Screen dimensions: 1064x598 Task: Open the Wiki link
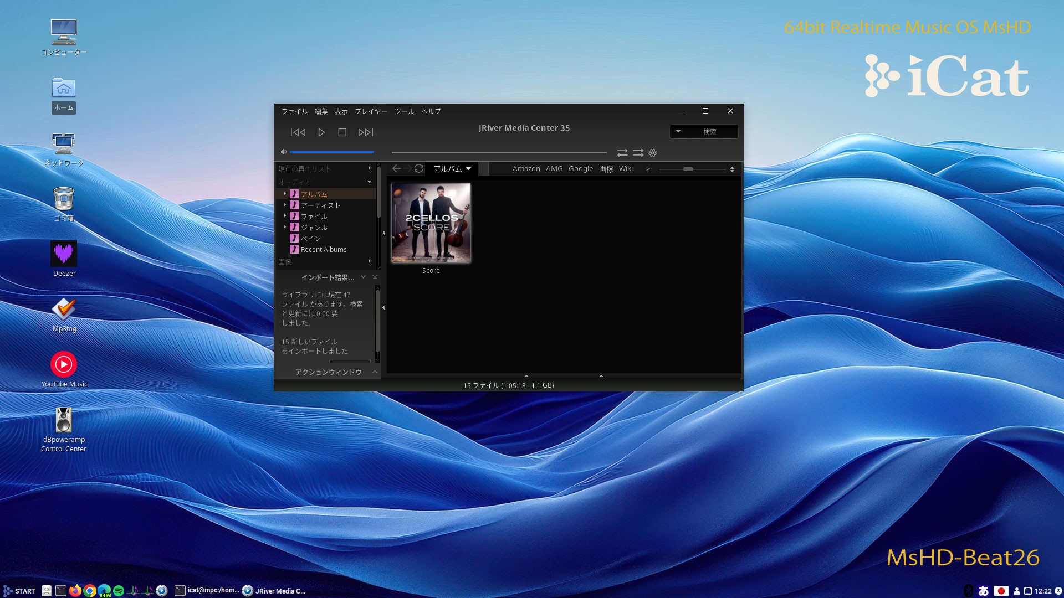[x=626, y=169]
